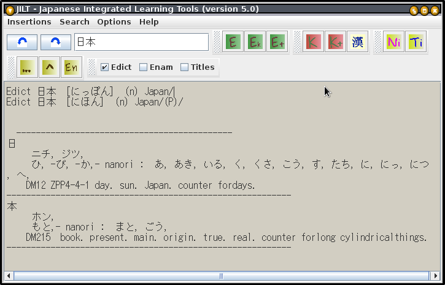Open the Insertions menu
The height and width of the screenshot is (285, 445).
click(x=29, y=22)
